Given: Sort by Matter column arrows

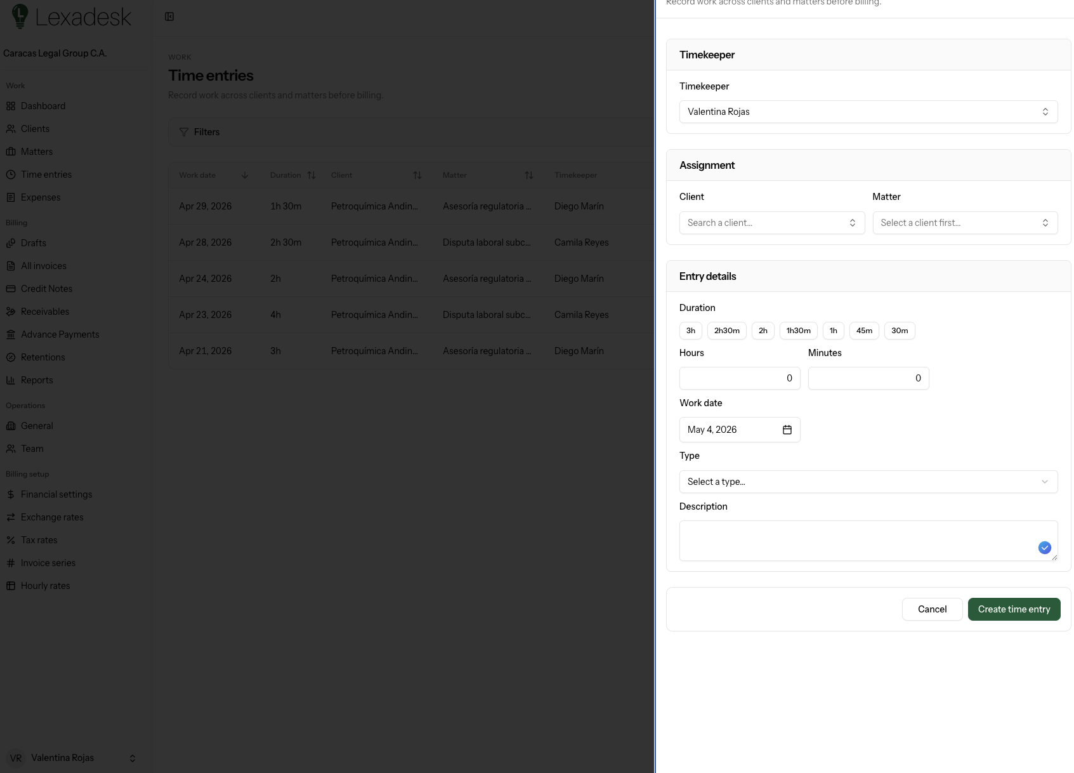Looking at the screenshot, I should click(x=529, y=175).
